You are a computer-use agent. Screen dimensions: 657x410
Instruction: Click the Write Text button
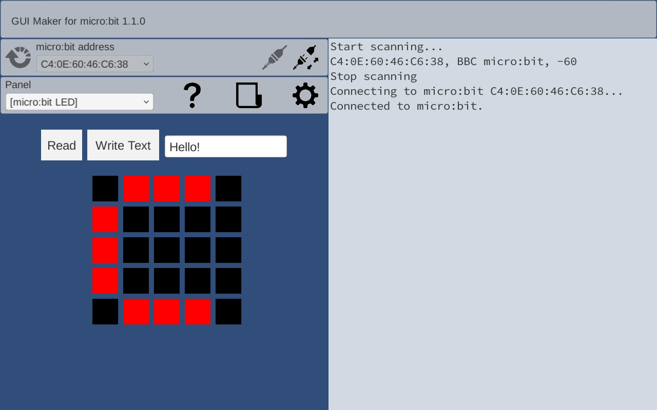(123, 145)
